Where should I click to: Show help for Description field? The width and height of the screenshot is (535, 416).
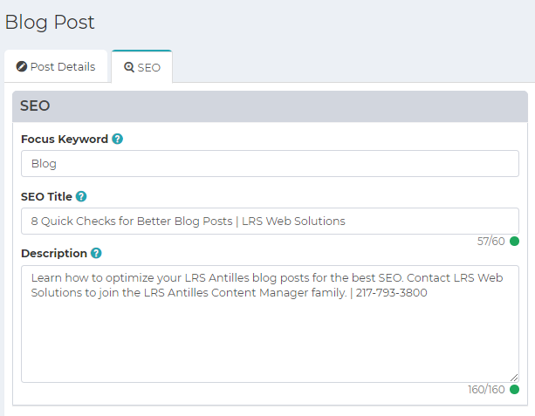[96, 253]
